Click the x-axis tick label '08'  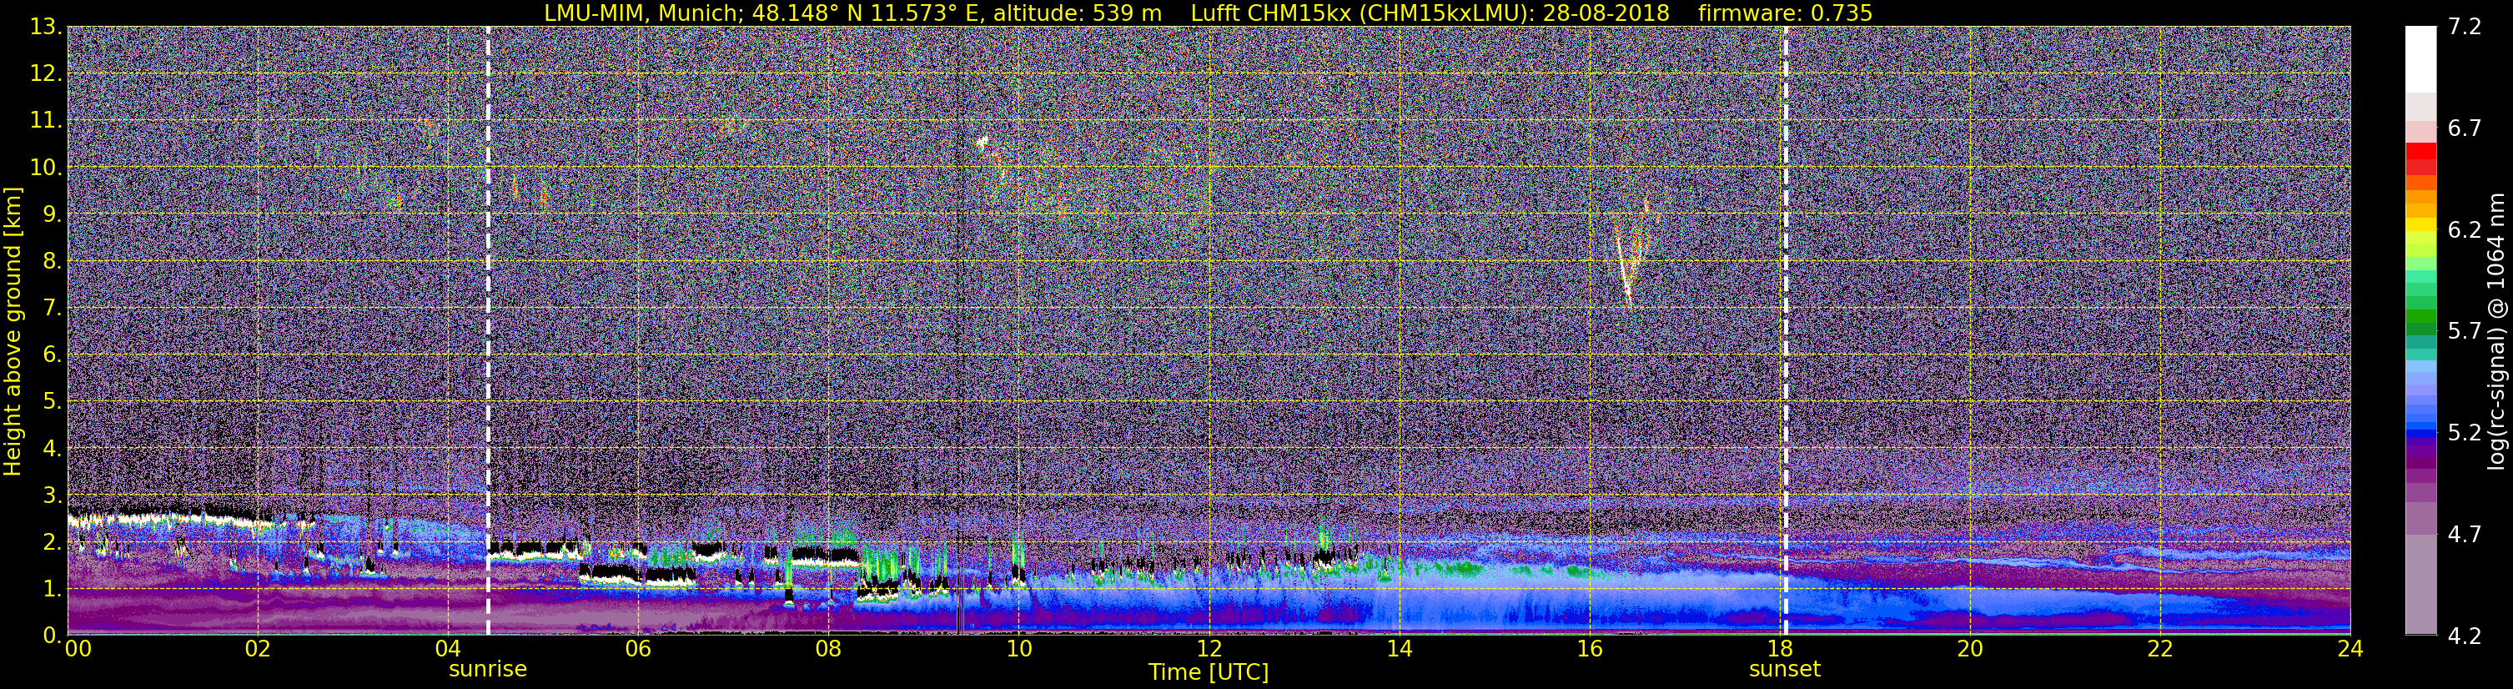click(x=828, y=649)
